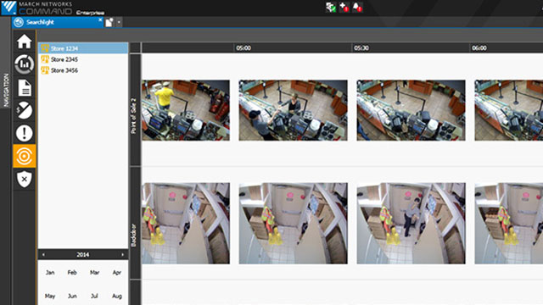Open the Home navigation icon
Image resolution: width=543 pixels, height=305 pixels.
(25, 42)
